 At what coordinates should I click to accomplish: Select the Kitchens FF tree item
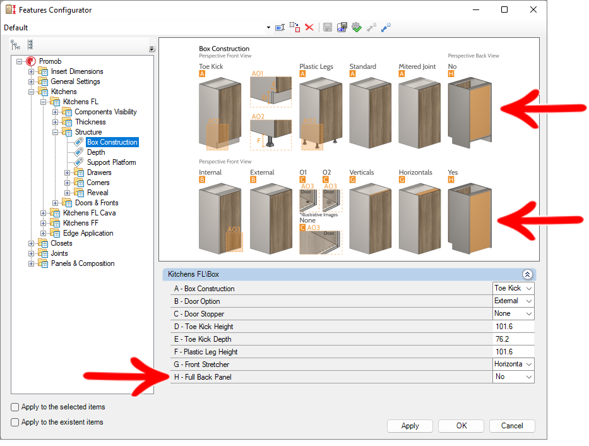click(80, 223)
